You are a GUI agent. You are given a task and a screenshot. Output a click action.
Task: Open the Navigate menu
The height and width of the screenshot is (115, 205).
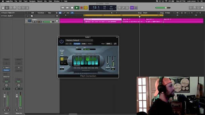(32, 1)
